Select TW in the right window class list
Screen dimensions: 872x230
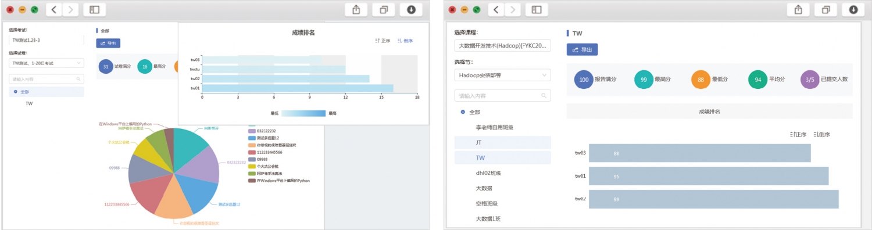(x=502, y=157)
